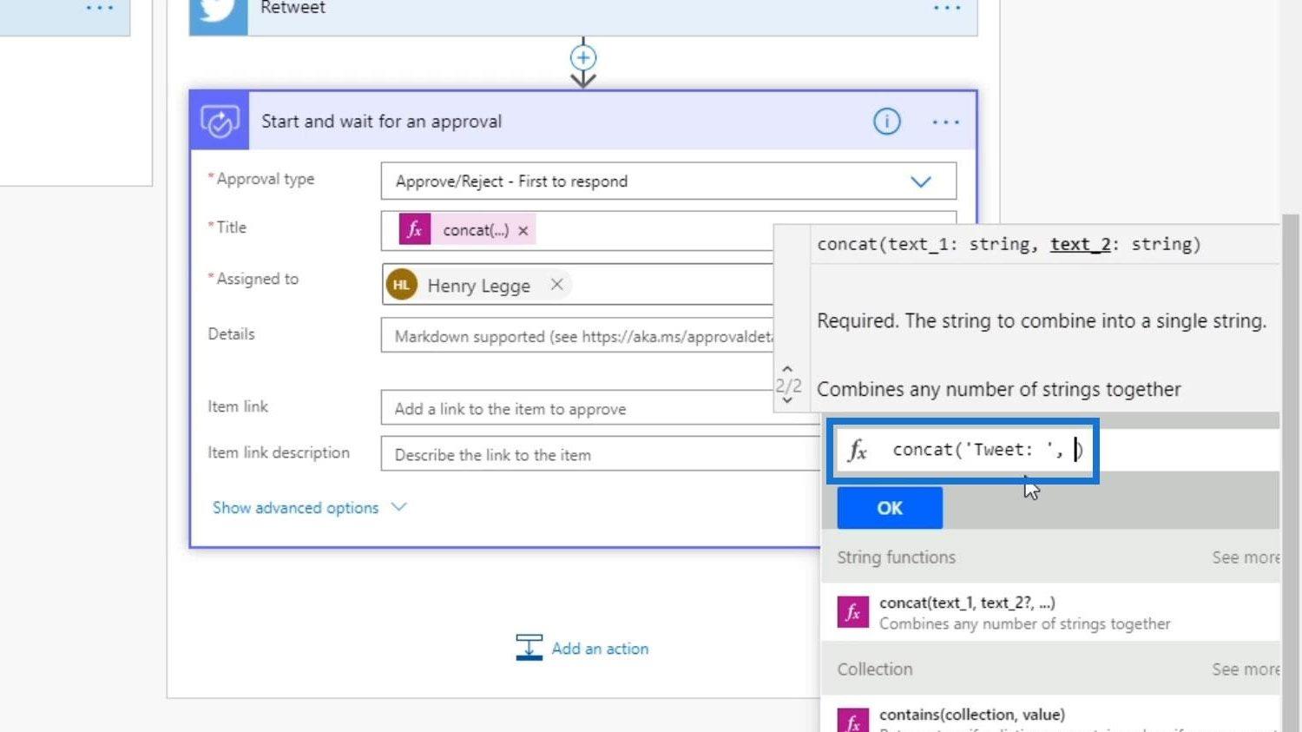
Task: Click the Item link field
Action: coord(601,408)
